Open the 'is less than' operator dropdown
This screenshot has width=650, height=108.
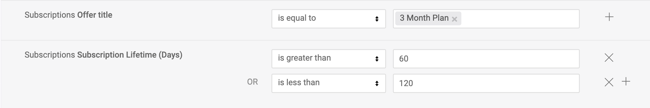pyautogui.click(x=329, y=83)
